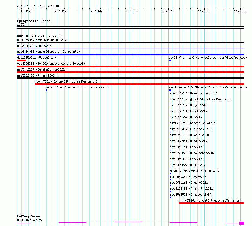
Task: Open nsv3360553 (Audano2019) variant
Action: click(189, 141)
